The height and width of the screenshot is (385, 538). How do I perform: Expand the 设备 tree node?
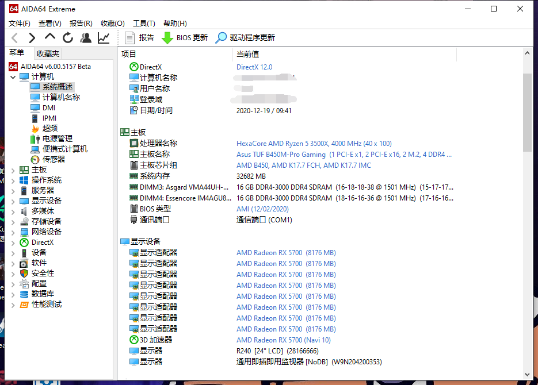(13, 253)
